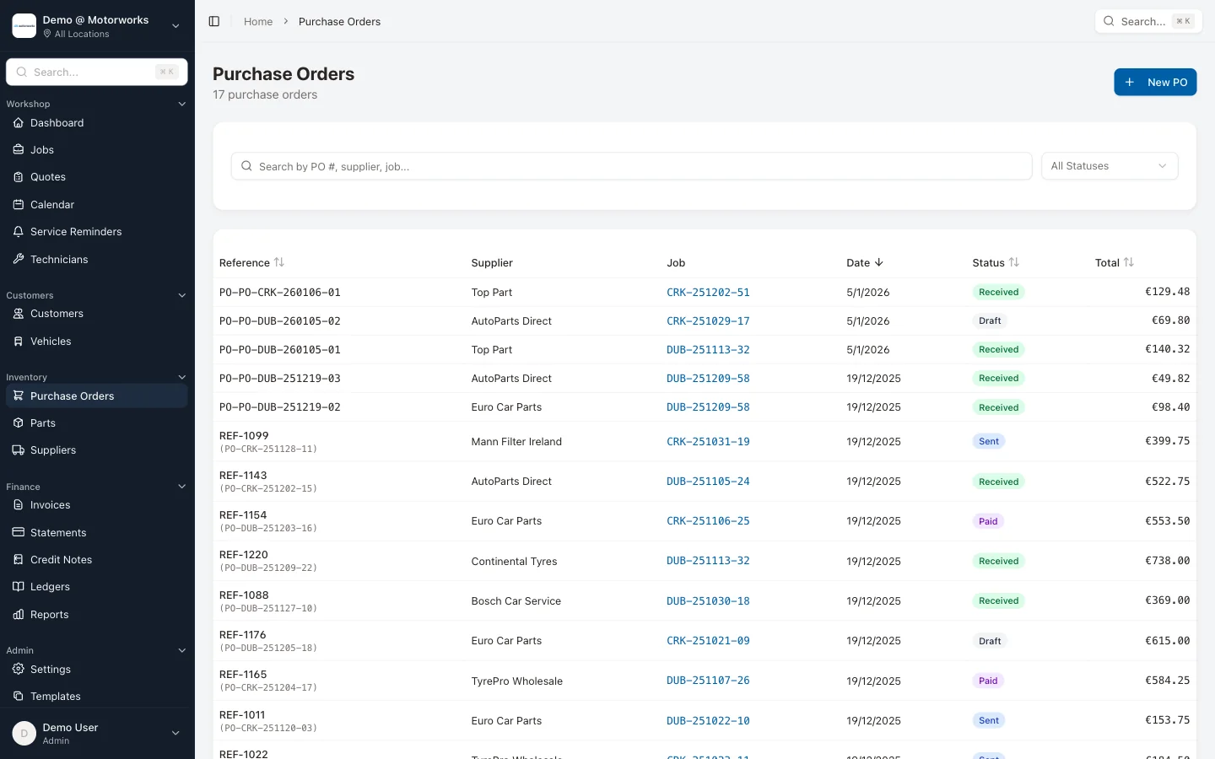Image resolution: width=1215 pixels, height=759 pixels.
Task: Open job link DUB-251113-32 for Top Part
Action: [x=708, y=349]
